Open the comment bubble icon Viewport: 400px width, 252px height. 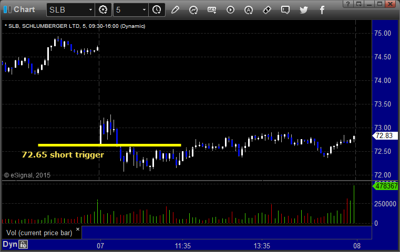[x=285, y=10]
